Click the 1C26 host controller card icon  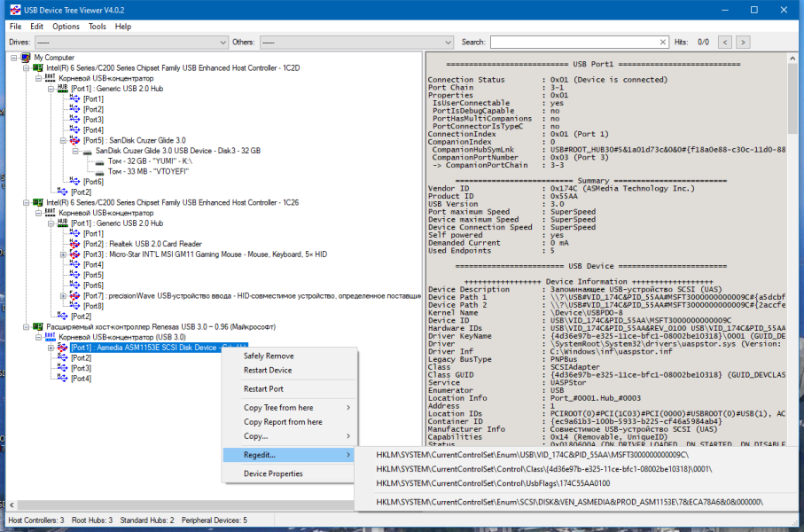38,203
